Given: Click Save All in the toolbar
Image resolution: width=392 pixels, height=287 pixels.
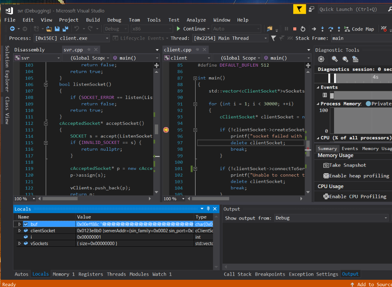Looking at the screenshot, I should coord(65,29).
